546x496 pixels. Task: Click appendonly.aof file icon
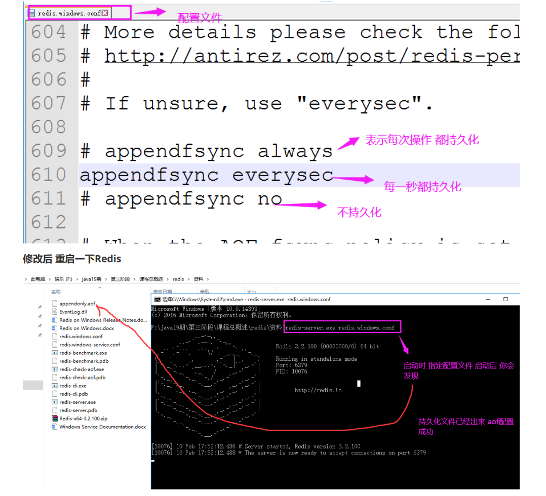(55, 304)
